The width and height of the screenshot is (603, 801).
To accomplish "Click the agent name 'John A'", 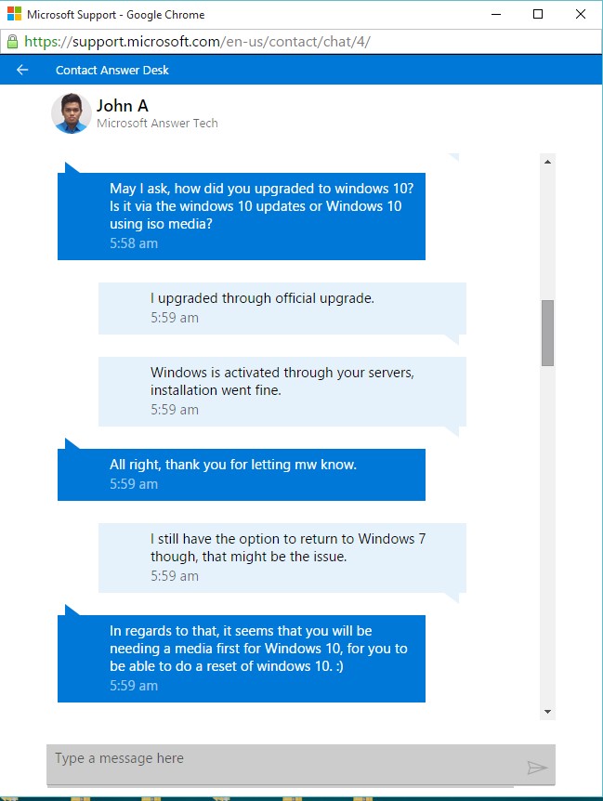I will pyautogui.click(x=123, y=106).
